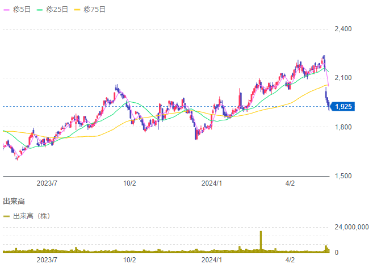
Task: Click the 2023/7 date on price chart
Action: click(47, 183)
